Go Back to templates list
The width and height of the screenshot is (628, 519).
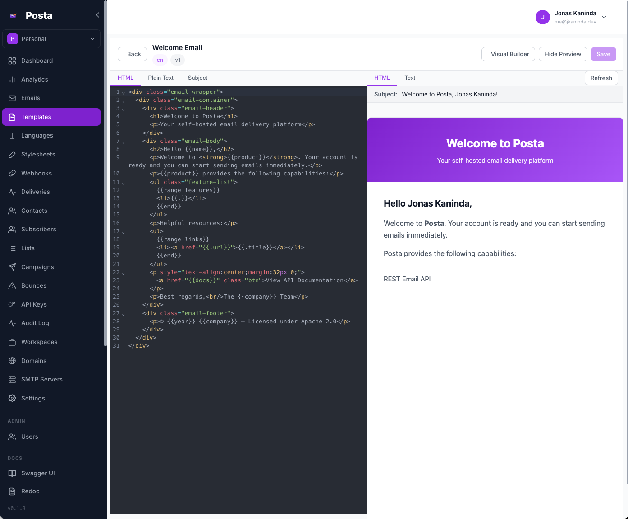coord(133,54)
